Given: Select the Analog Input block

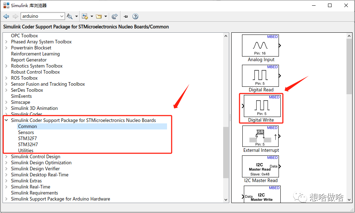Looking at the screenshot, I should (260, 46).
